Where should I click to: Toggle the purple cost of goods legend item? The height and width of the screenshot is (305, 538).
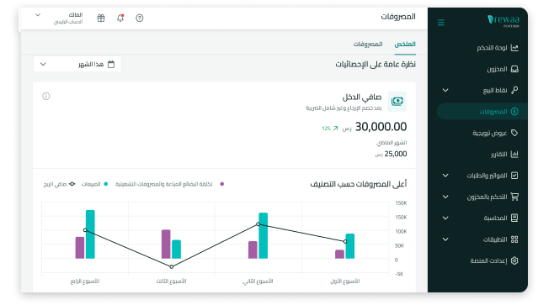pyautogui.click(x=170, y=184)
